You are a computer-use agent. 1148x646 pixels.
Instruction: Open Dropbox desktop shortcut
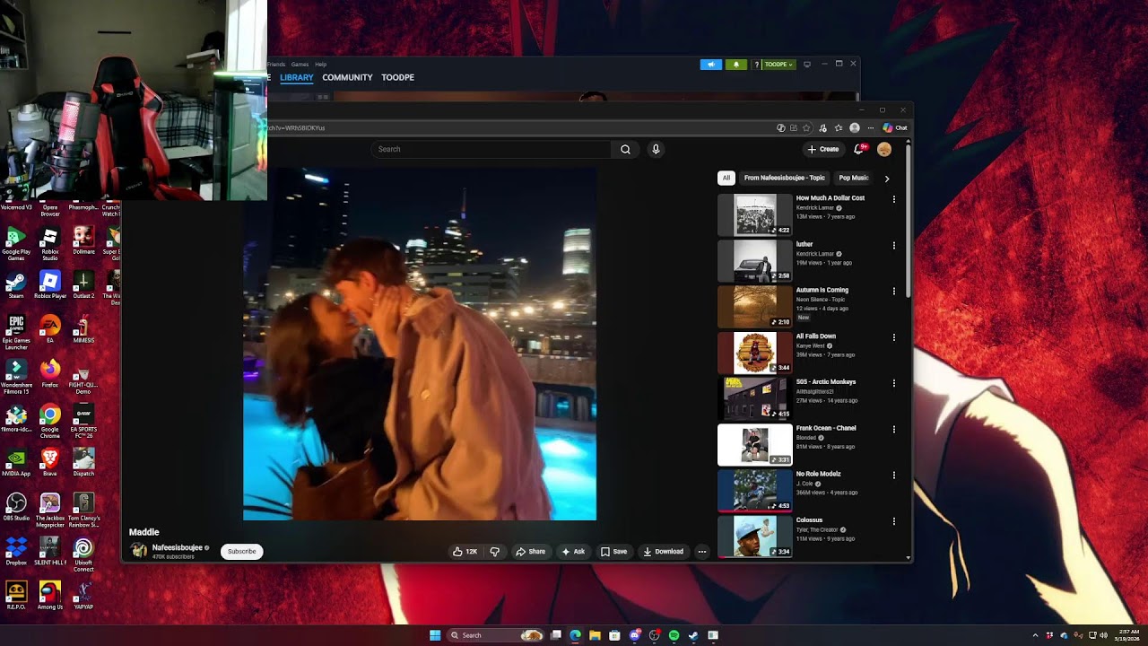pyautogui.click(x=16, y=551)
